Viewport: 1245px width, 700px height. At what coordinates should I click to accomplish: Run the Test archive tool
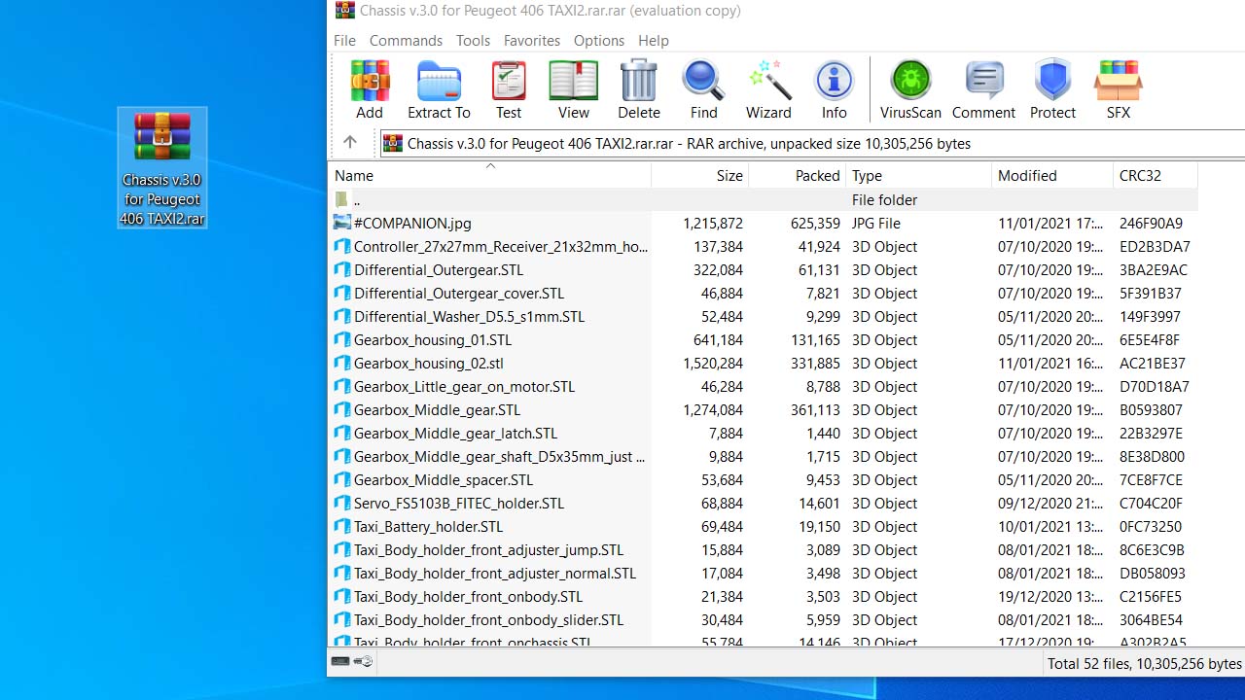pos(509,89)
